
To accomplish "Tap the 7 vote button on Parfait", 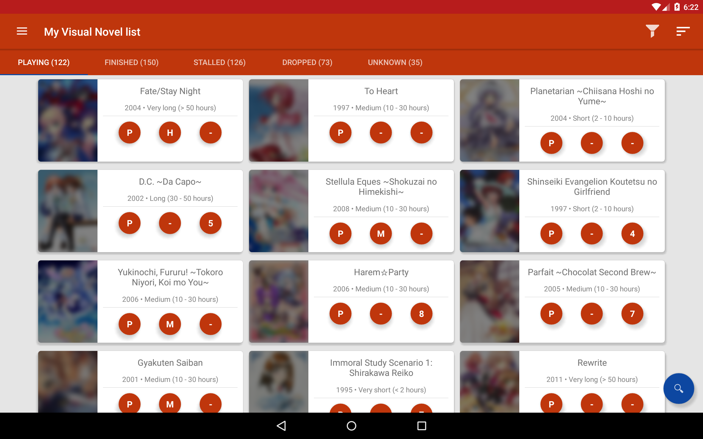I will [x=632, y=314].
